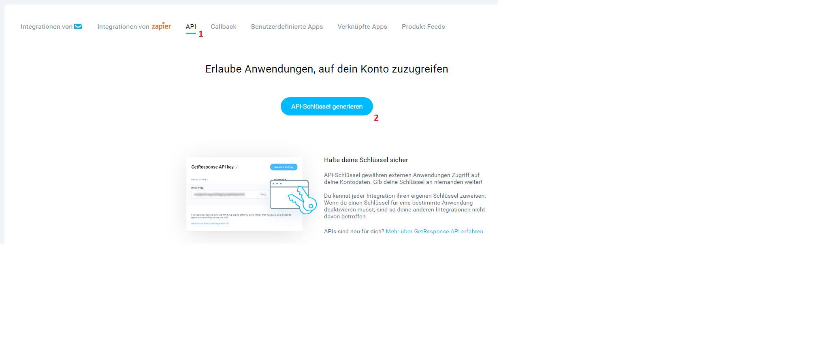The height and width of the screenshot is (350, 836).
Task: Select the Verknüpfte Apps tab
Action: point(362,27)
